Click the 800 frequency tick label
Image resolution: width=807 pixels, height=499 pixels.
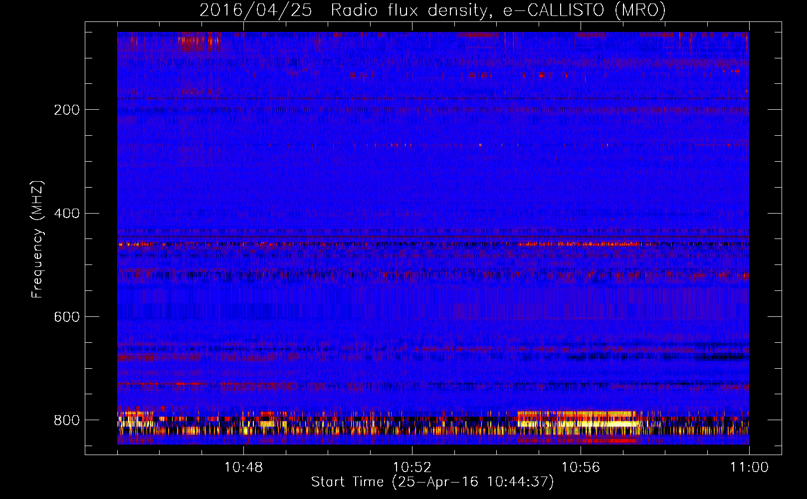[x=67, y=420]
